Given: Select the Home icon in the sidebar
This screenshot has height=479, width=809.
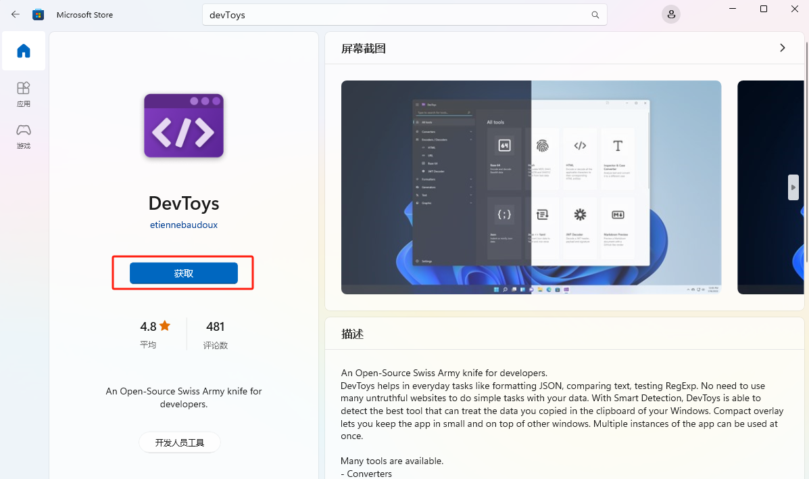Looking at the screenshot, I should (x=23, y=51).
